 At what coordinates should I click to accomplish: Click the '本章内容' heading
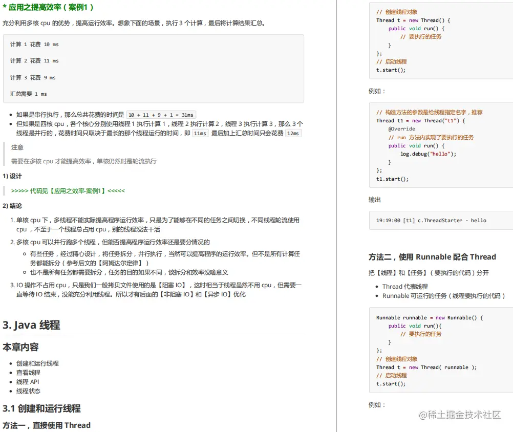tap(20, 347)
